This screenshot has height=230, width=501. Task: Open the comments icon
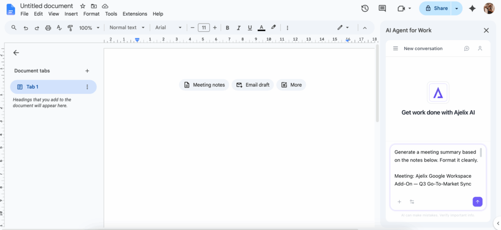coord(382,9)
